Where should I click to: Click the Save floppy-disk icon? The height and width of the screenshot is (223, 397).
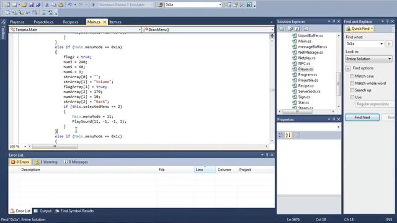coord(32,4)
